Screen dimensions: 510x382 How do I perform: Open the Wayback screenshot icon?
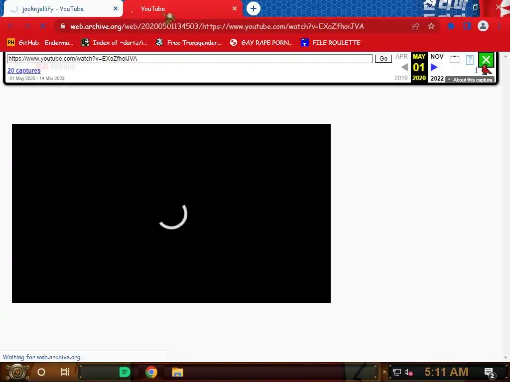454,59
